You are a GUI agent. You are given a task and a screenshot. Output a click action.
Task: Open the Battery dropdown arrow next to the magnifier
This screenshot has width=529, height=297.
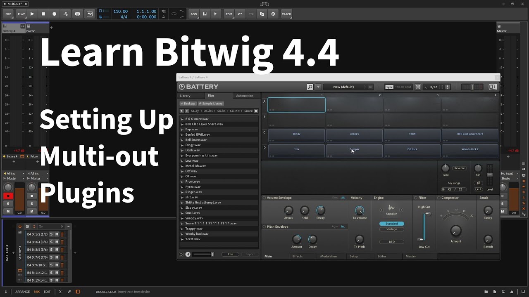[x=318, y=87]
